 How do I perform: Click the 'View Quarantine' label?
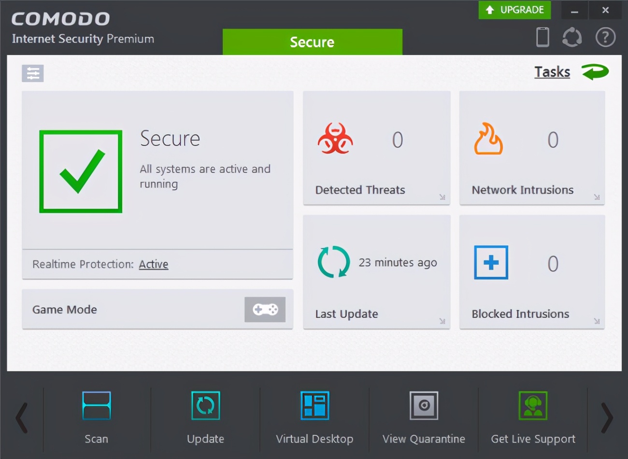[x=424, y=439]
